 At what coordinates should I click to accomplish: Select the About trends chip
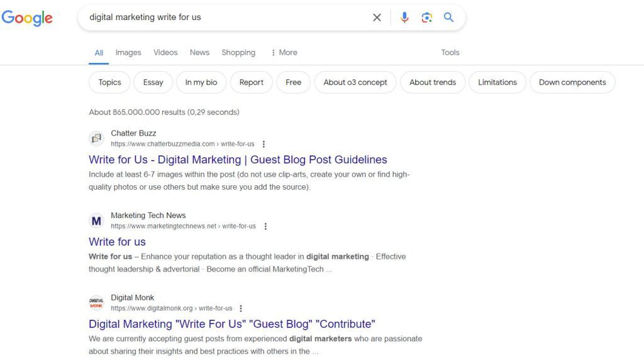click(x=433, y=82)
